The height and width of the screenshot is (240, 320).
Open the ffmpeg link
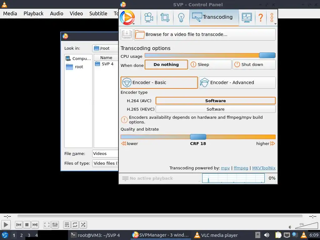click(x=241, y=168)
